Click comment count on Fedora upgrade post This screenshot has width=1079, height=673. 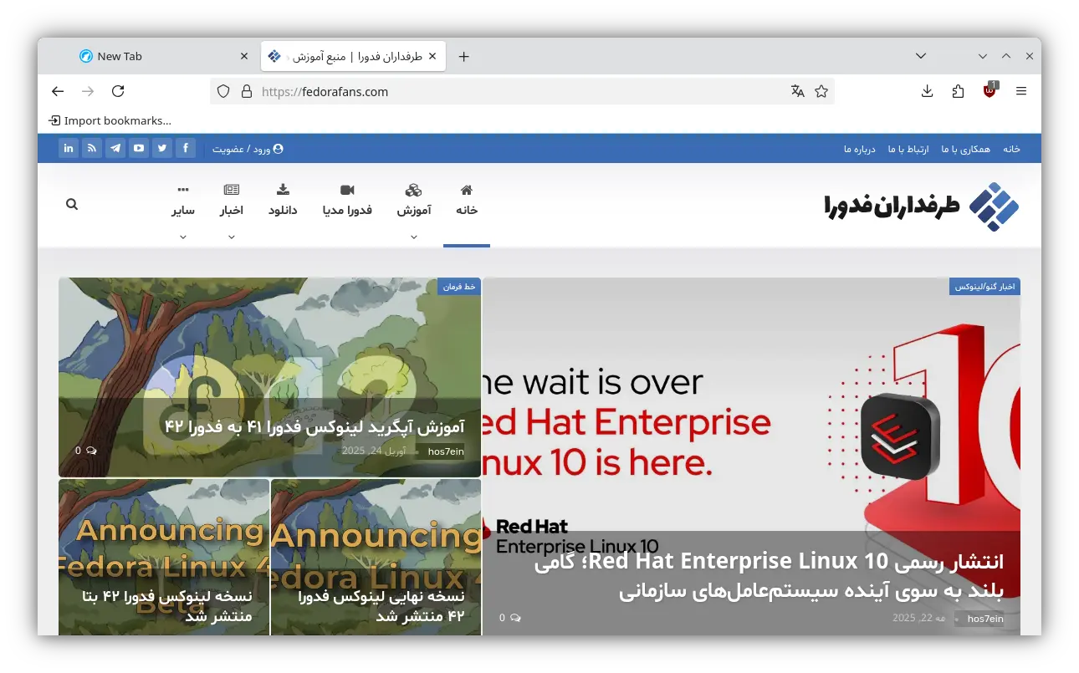tap(86, 451)
